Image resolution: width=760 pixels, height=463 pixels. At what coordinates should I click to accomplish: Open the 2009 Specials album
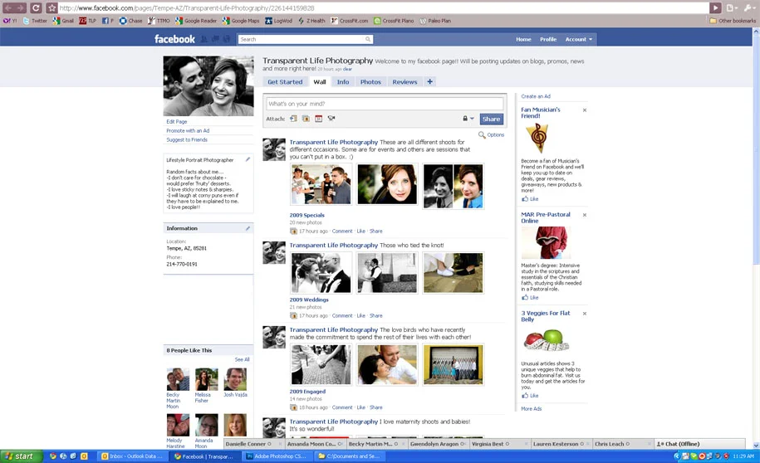tap(306, 215)
